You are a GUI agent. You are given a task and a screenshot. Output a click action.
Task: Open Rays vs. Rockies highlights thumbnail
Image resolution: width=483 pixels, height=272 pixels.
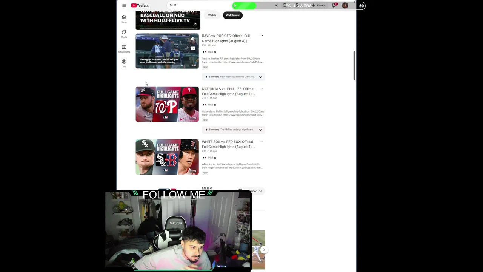[167, 51]
